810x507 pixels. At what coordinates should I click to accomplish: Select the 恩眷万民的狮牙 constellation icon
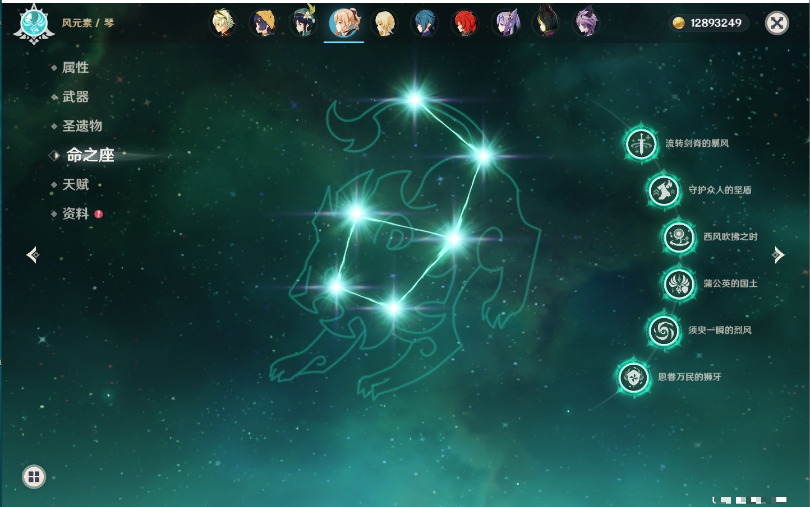[x=634, y=377]
